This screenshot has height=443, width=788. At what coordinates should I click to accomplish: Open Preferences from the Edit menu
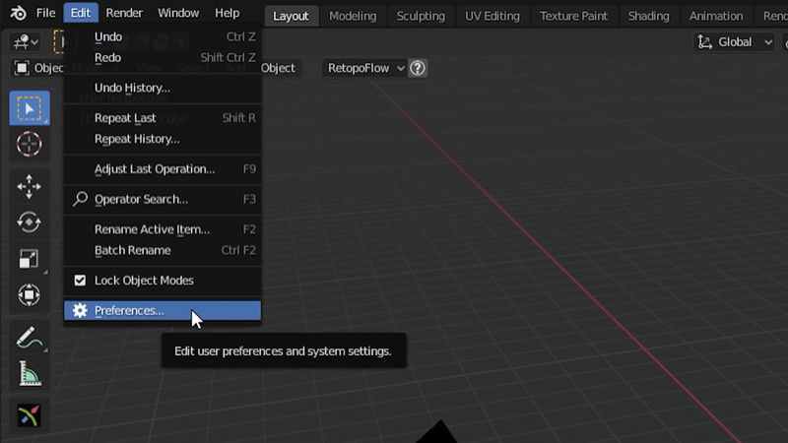click(163, 310)
